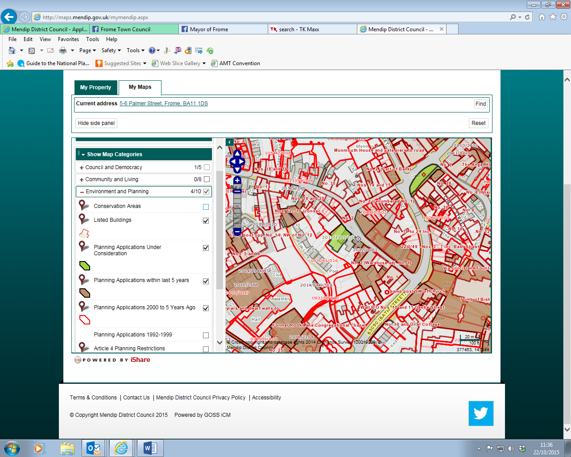Viewport: 571px width, 457px height.
Task: Uncheck Planning Applications within last 5 years
Action: point(206,281)
